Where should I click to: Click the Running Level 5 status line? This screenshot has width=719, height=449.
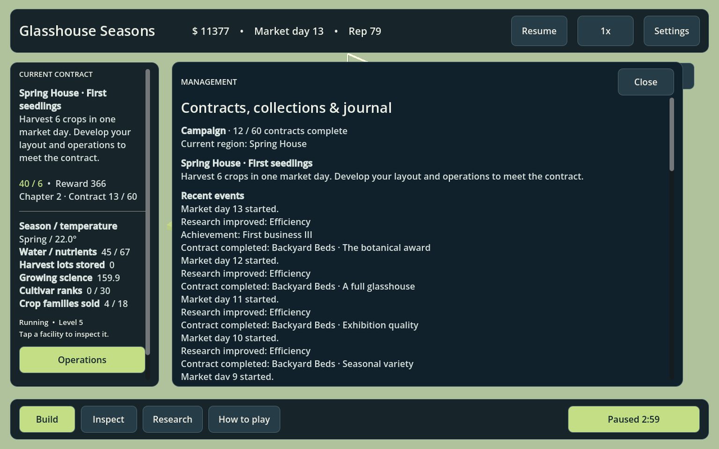click(x=51, y=322)
